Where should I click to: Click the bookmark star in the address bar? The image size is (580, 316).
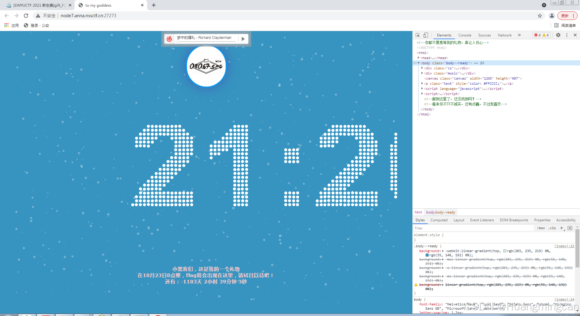click(540, 16)
